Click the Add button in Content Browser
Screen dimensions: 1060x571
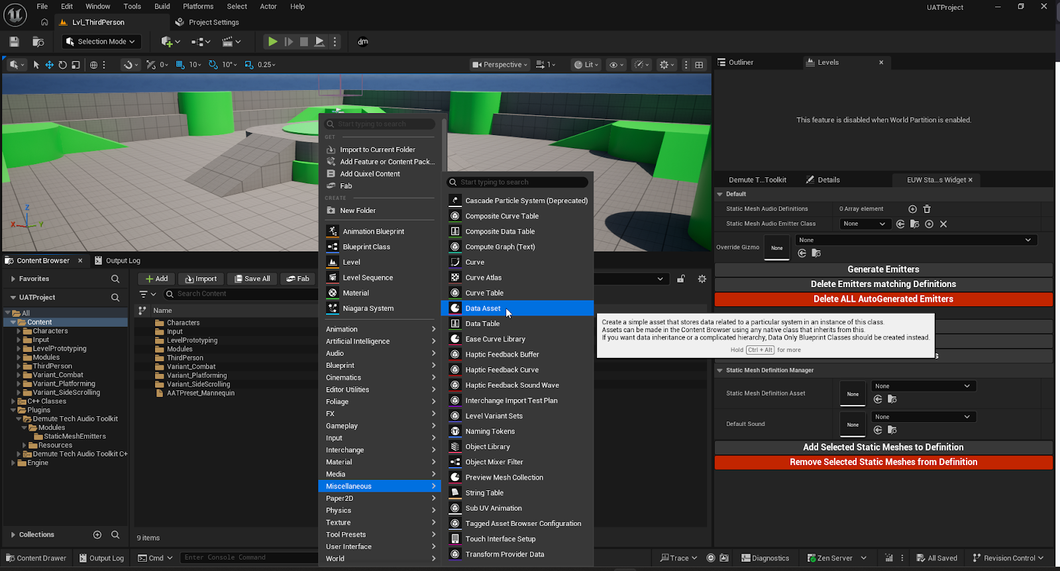[157, 279]
